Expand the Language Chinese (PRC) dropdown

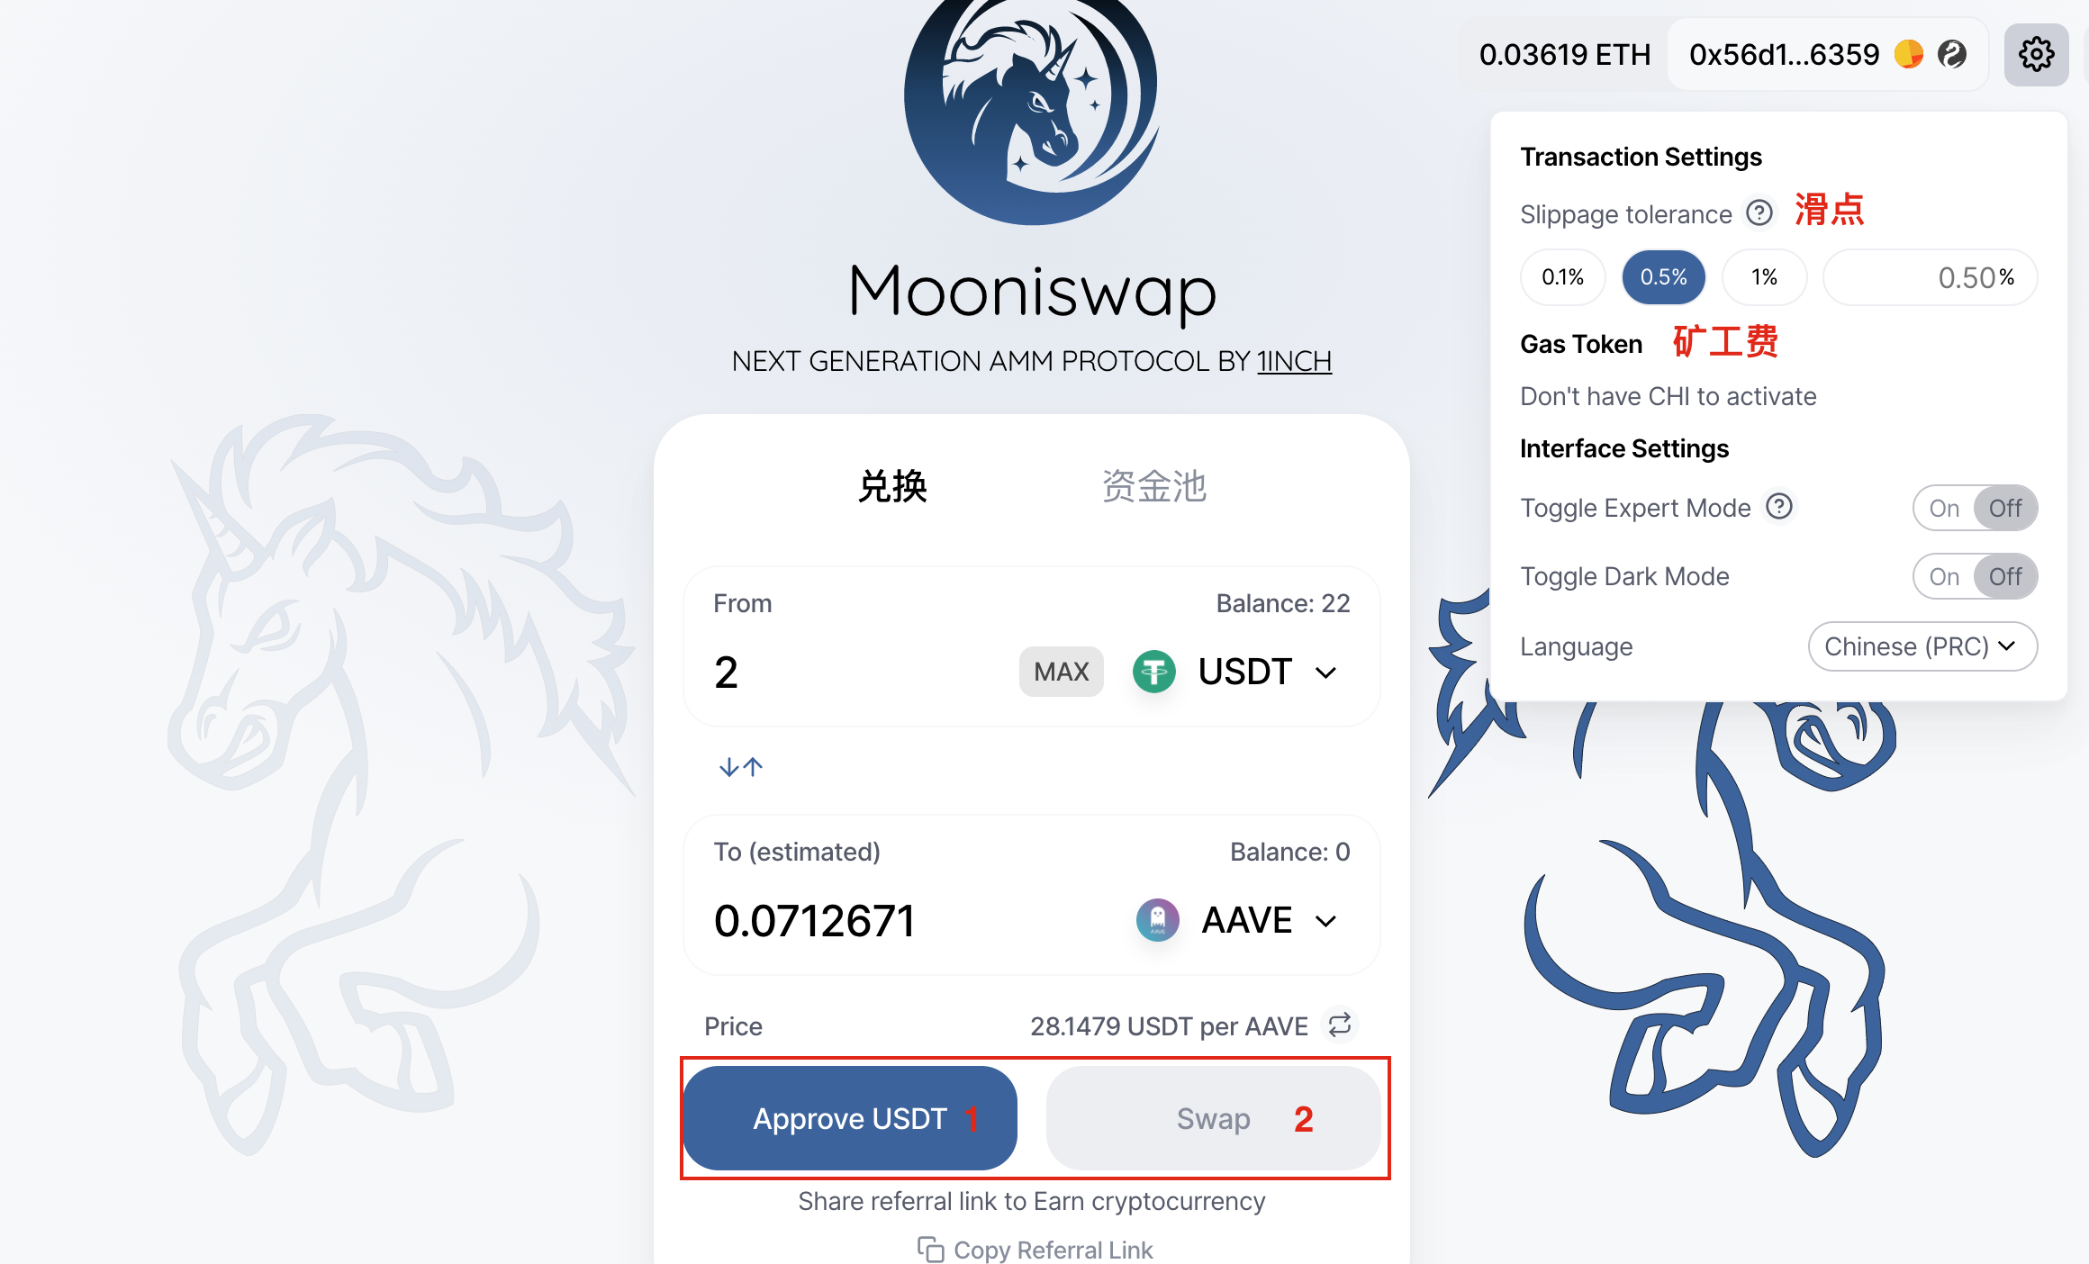coord(1922,646)
